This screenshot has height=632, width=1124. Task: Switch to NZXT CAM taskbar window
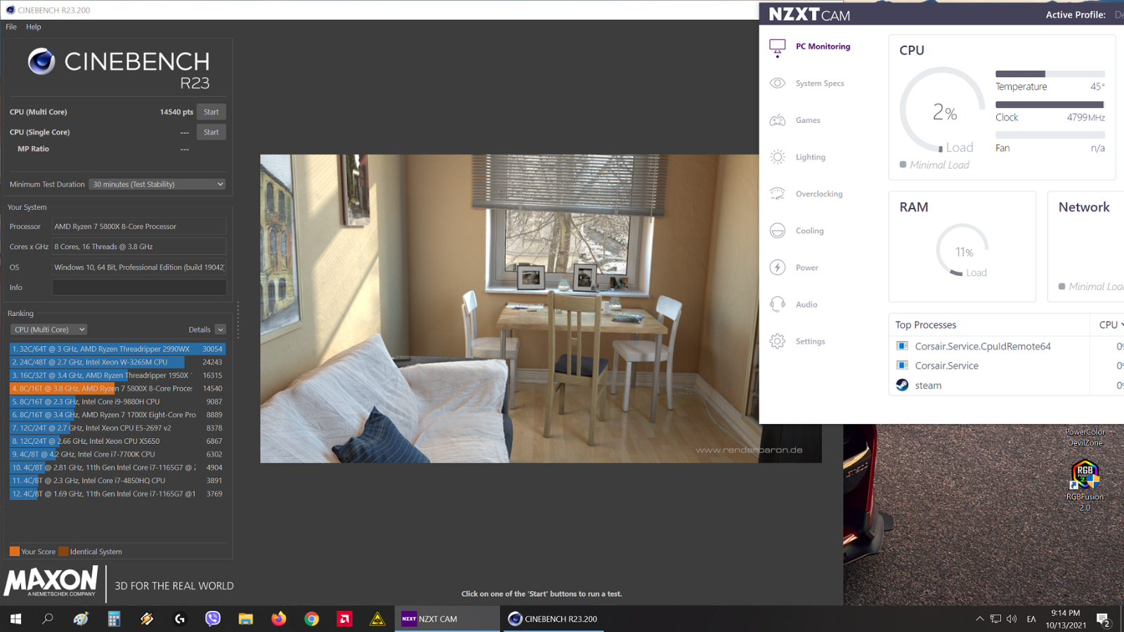pyautogui.click(x=447, y=619)
